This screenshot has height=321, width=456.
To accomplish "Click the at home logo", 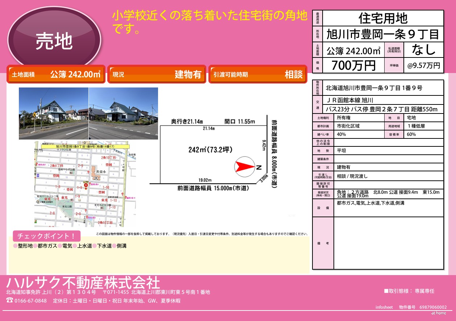I will [x=438, y=313].
